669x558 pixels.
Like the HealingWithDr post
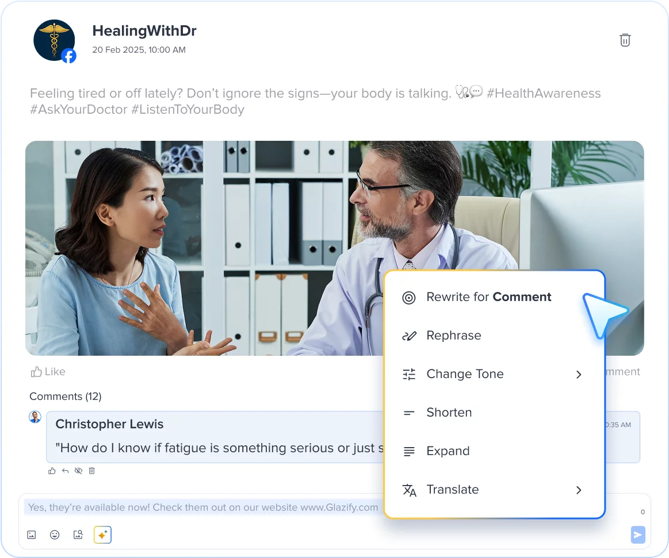click(48, 371)
